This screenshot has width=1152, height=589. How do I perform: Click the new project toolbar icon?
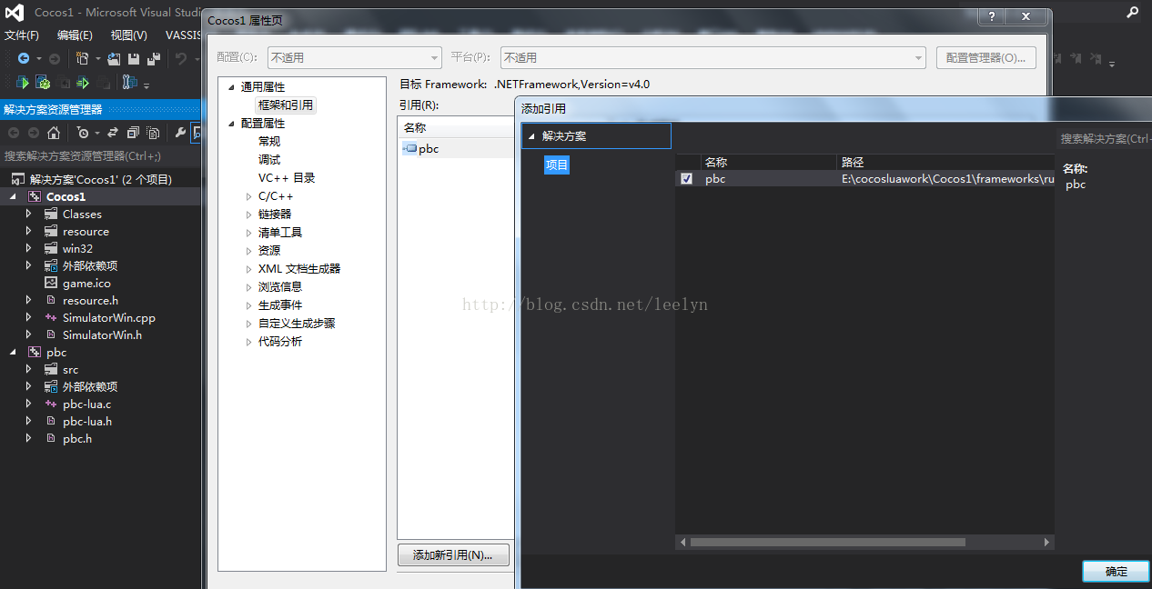[82, 58]
